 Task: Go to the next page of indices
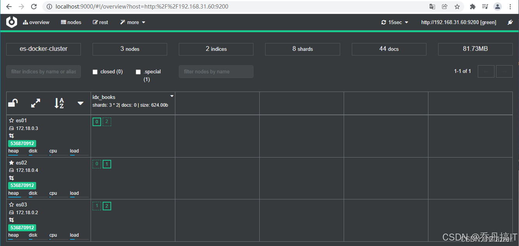coord(504,71)
